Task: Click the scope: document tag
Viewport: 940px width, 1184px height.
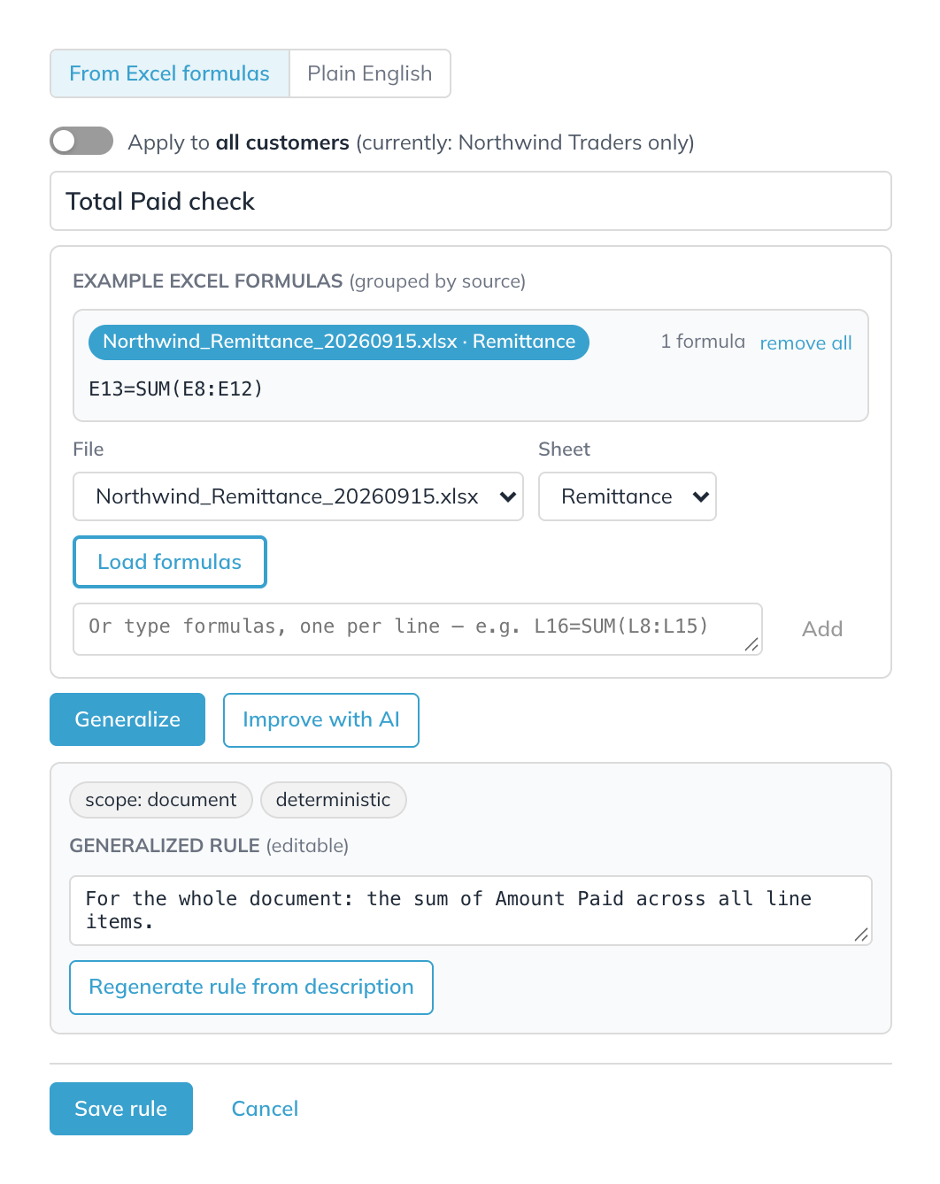Action: point(161,800)
